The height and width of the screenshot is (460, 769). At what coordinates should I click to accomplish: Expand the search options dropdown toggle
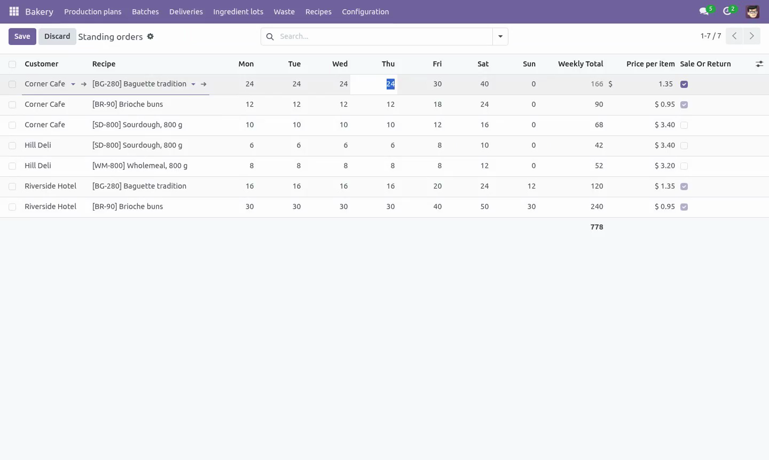500,36
